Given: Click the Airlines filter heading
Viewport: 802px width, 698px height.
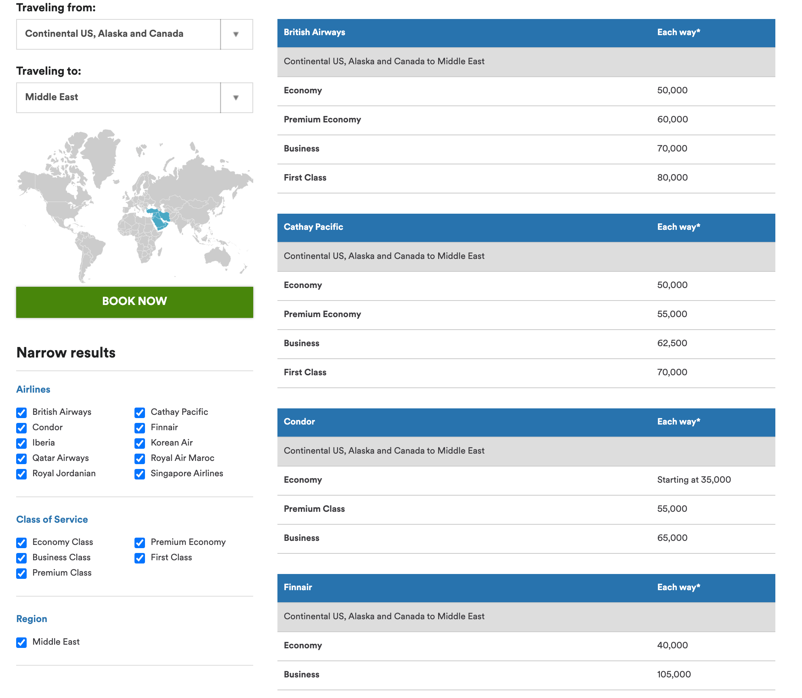Looking at the screenshot, I should tap(33, 389).
